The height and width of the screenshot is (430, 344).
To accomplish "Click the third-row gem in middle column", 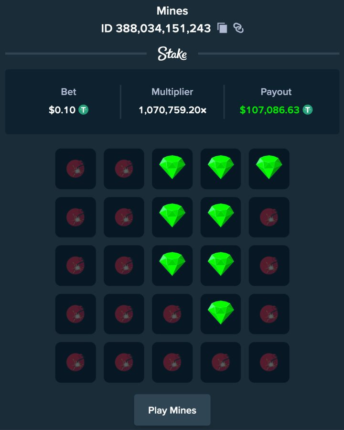I will tap(172, 265).
